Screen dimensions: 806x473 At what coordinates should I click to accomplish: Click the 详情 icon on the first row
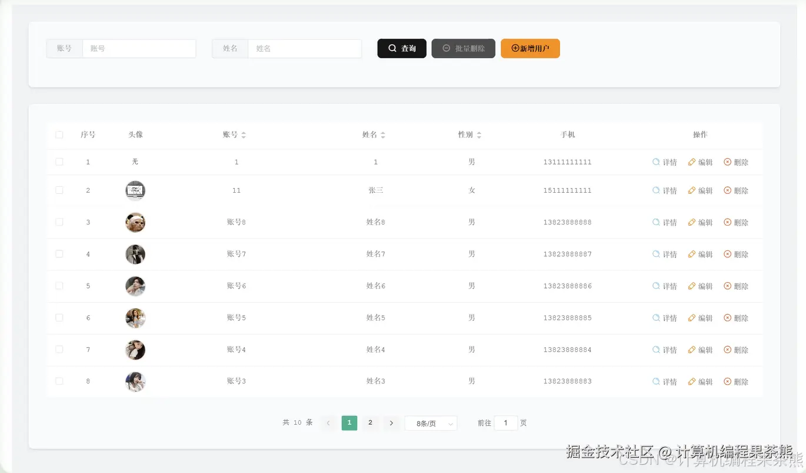pos(655,162)
